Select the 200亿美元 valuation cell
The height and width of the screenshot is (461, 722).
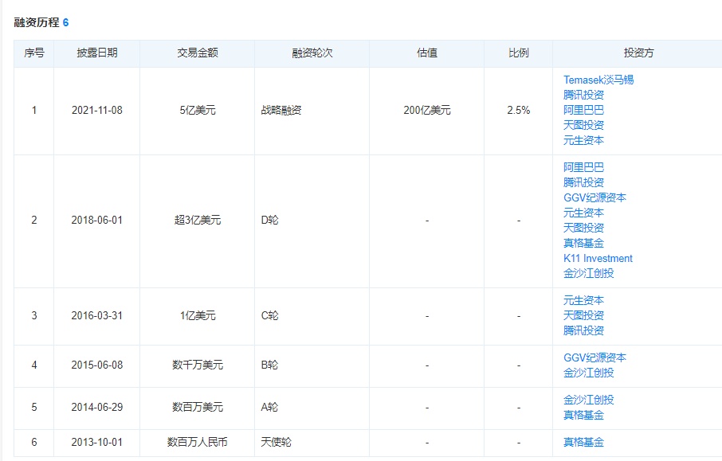click(427, 111)
